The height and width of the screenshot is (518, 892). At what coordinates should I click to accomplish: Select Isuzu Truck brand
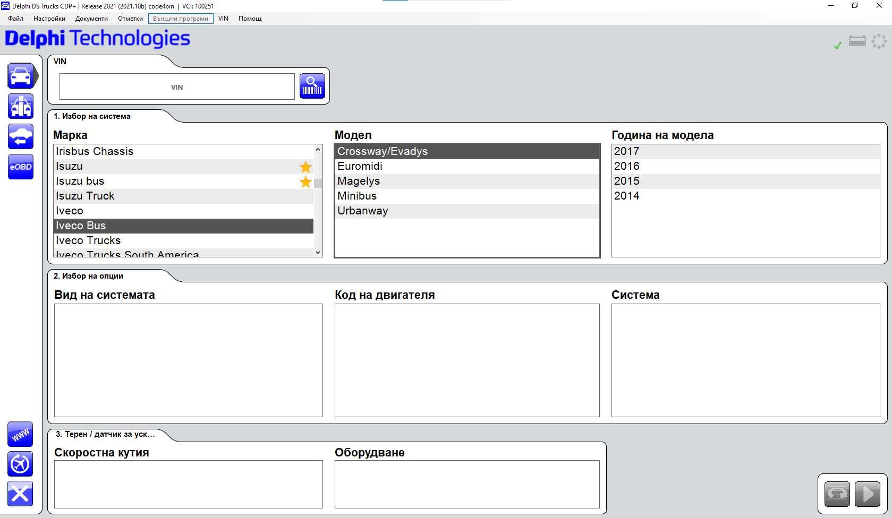click(x=183, y=196)
